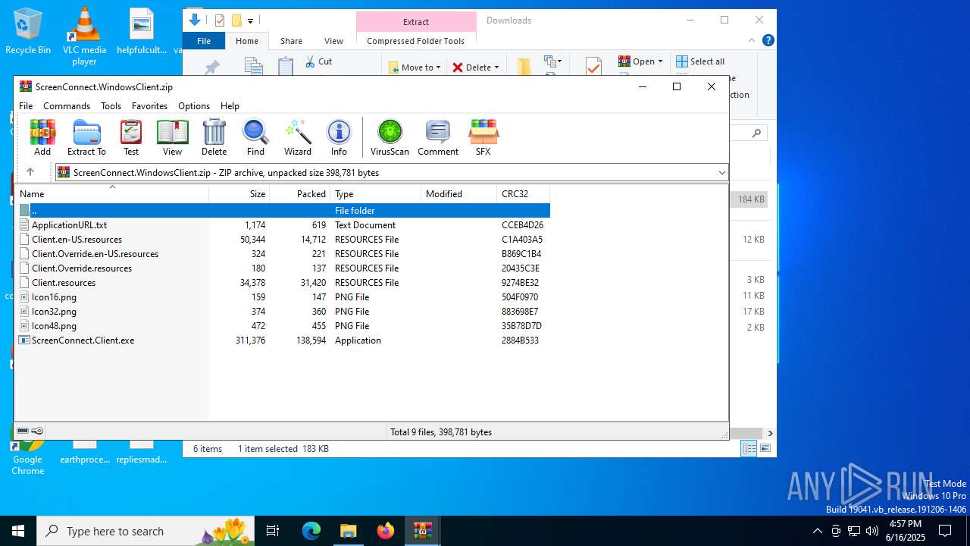Image resolution: width=970 pixels, height=546 pixels.
Task: Sort by the Modified column header
Action: 459,194
